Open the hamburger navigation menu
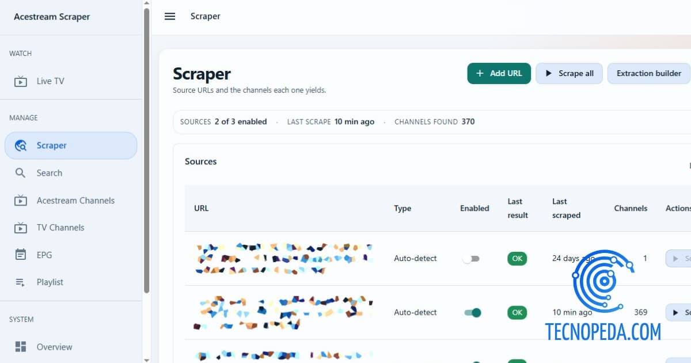 [x=170, y=16]
